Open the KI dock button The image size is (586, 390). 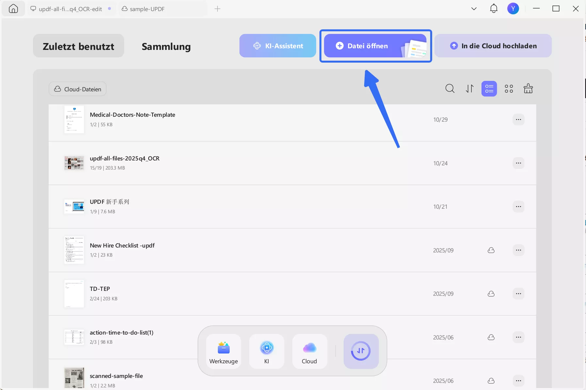[x=267, y=352]
